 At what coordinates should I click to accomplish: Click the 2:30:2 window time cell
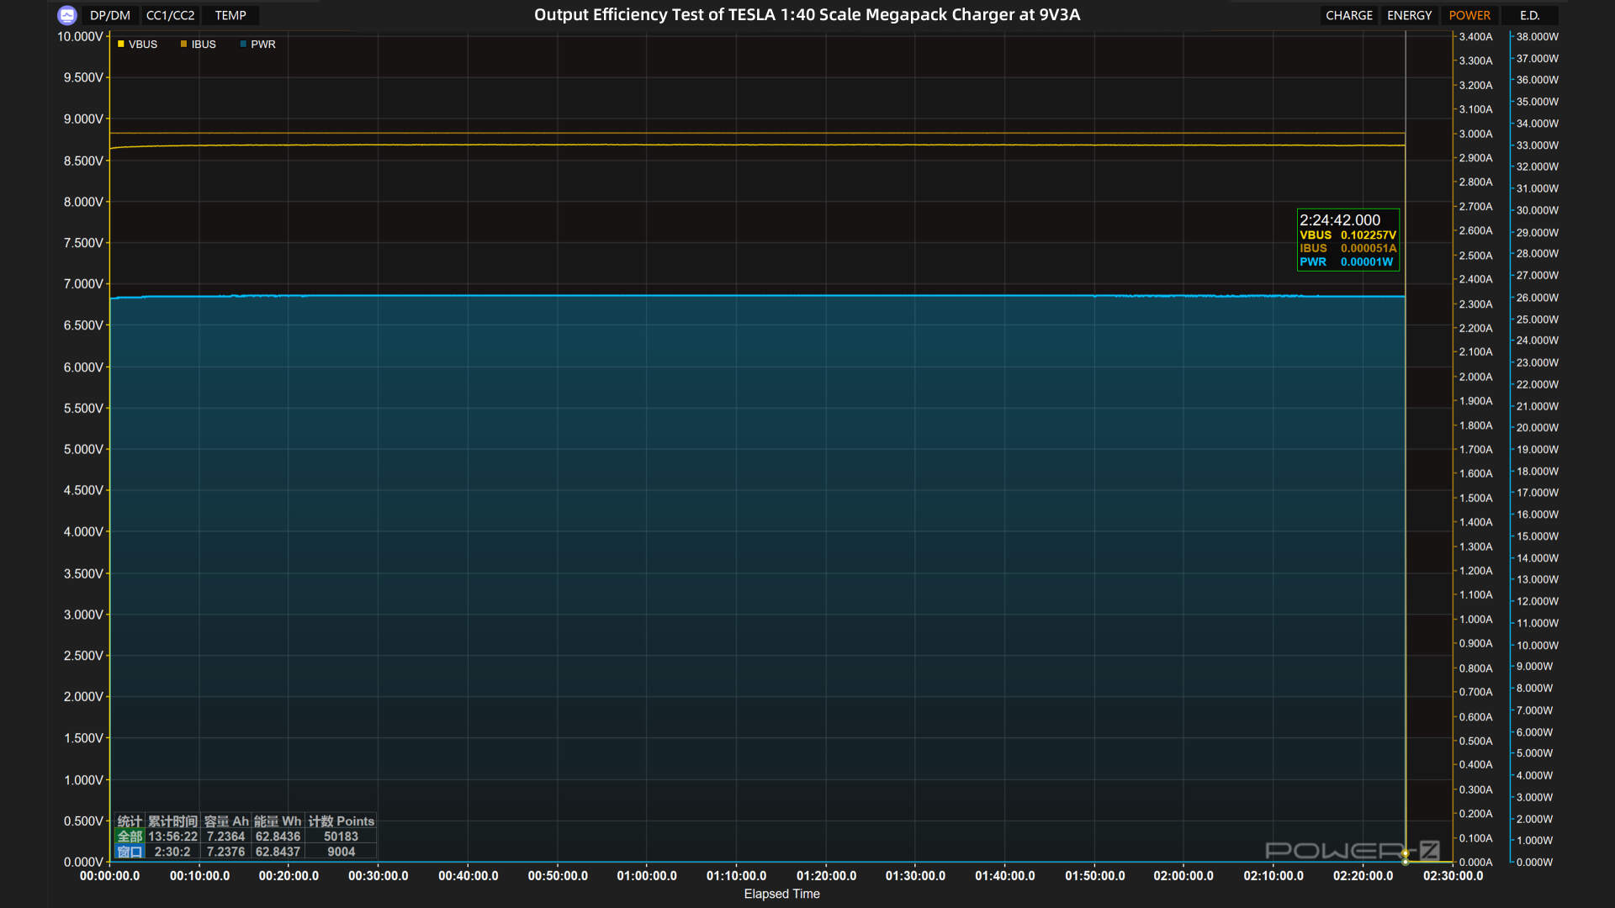coord(172,852)
